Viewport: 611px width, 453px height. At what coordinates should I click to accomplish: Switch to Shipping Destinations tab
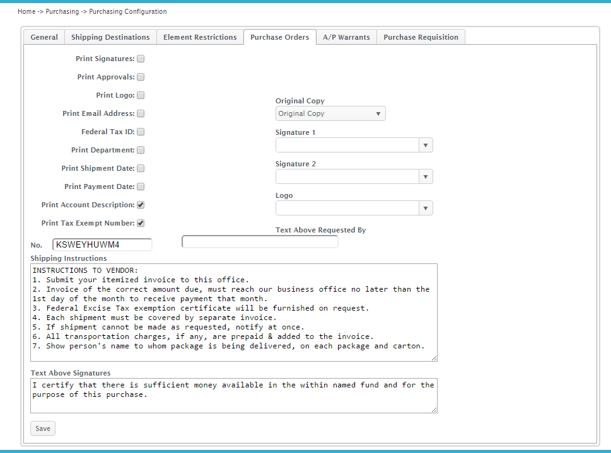pos(110,37)
